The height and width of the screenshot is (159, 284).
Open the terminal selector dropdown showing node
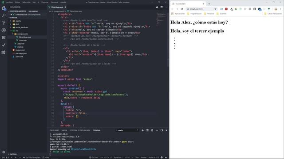(x=127, y=130)
